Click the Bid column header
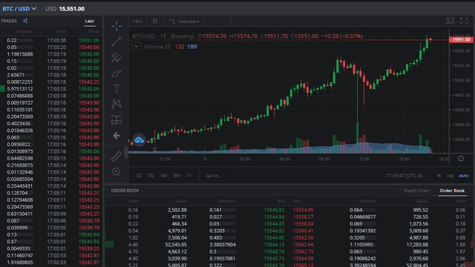The width and height of the screenshot is (475, 267). coord(281,201)
